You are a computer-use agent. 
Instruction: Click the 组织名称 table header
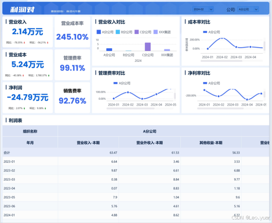click(30, 131)
